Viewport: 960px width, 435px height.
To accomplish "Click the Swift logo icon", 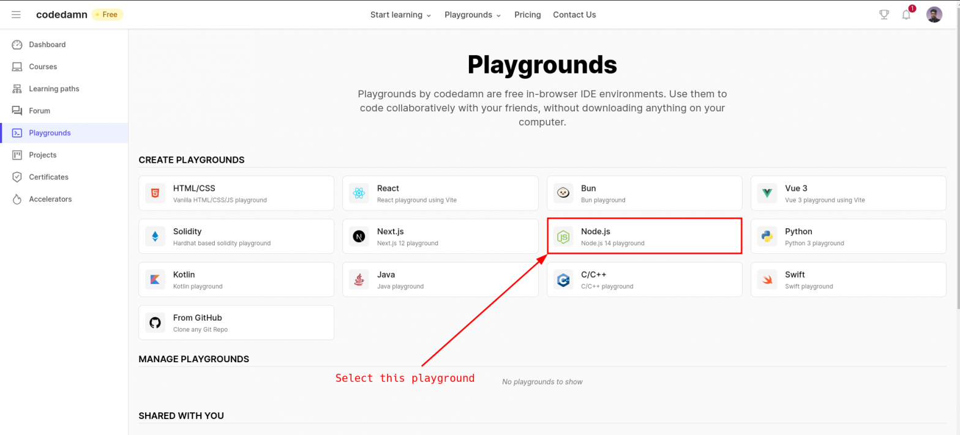I will 767,280.
